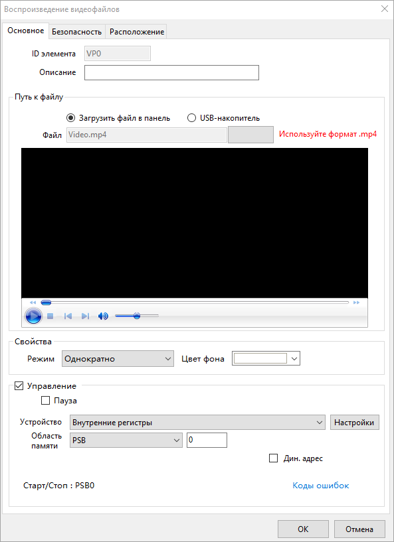Expand the Устройство dropdown list
This screenshot has height=542, width=394.
pyautogui.click(x=197, y=423)
